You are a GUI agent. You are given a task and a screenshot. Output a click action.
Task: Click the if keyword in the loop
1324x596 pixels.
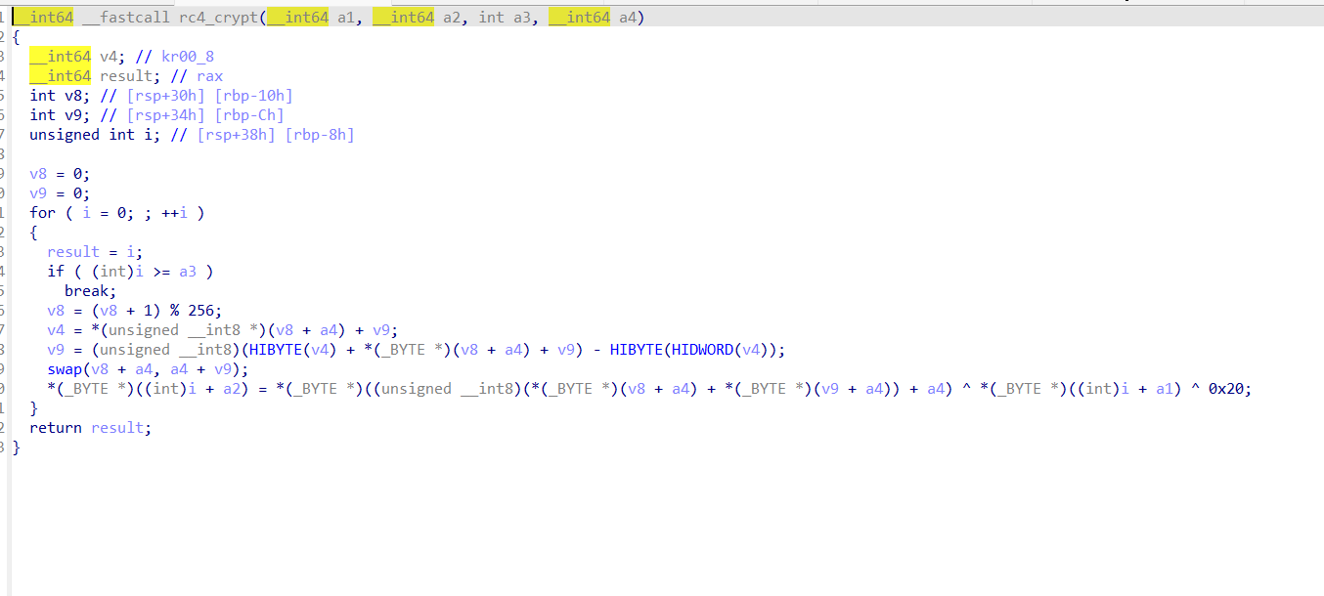pyautogui.click(x=56, y=272)
